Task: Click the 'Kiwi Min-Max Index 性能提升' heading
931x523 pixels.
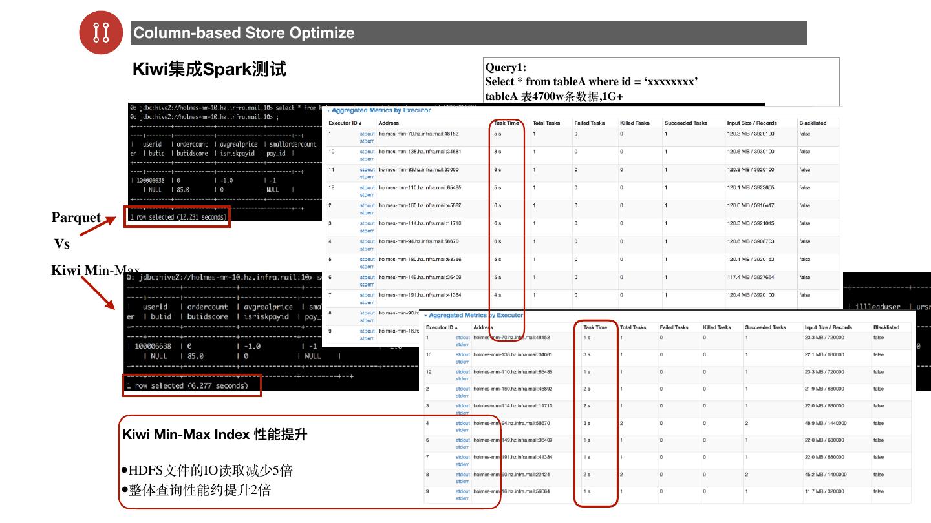Action: [215, 435]
